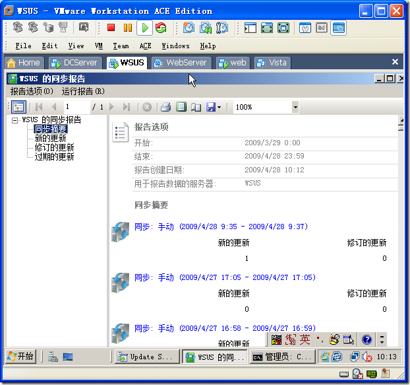The width and height of the screenshot is (410, 385).
Task: Open the Snapshot Manager wrench-clock icon
Action: 222,28
